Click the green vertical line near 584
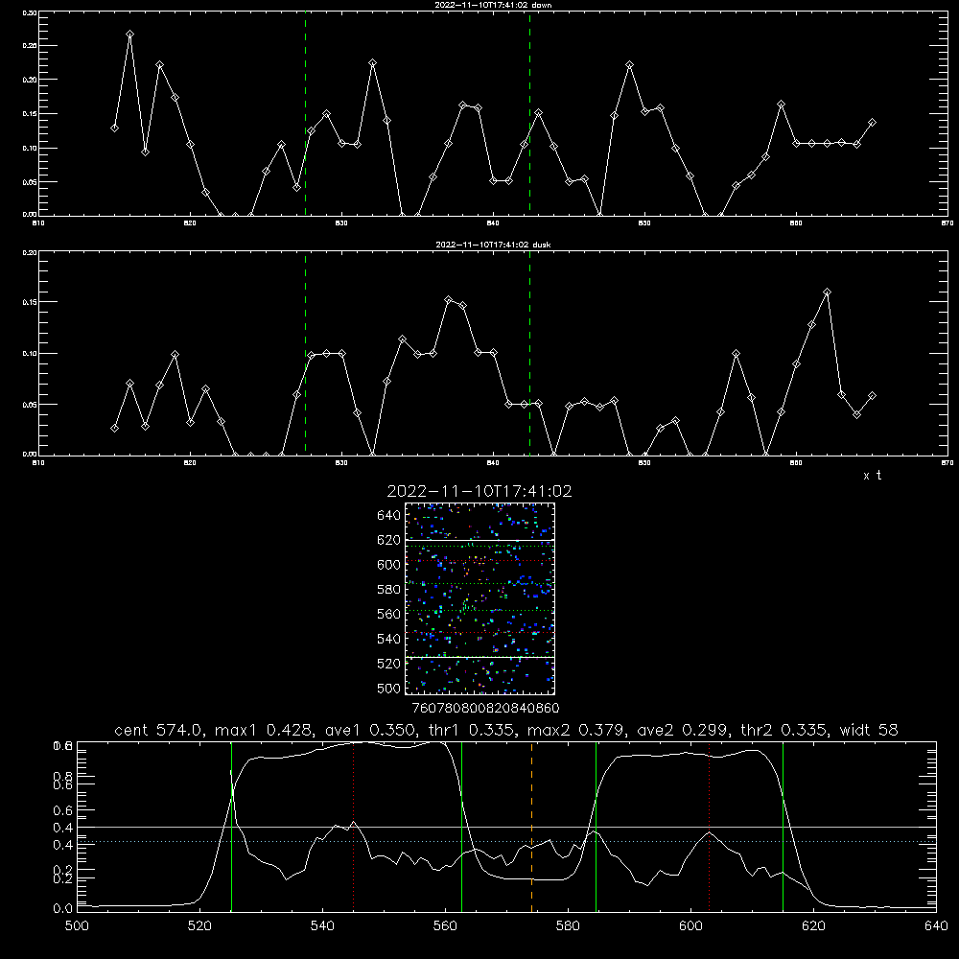 click(x=596, y=827)
